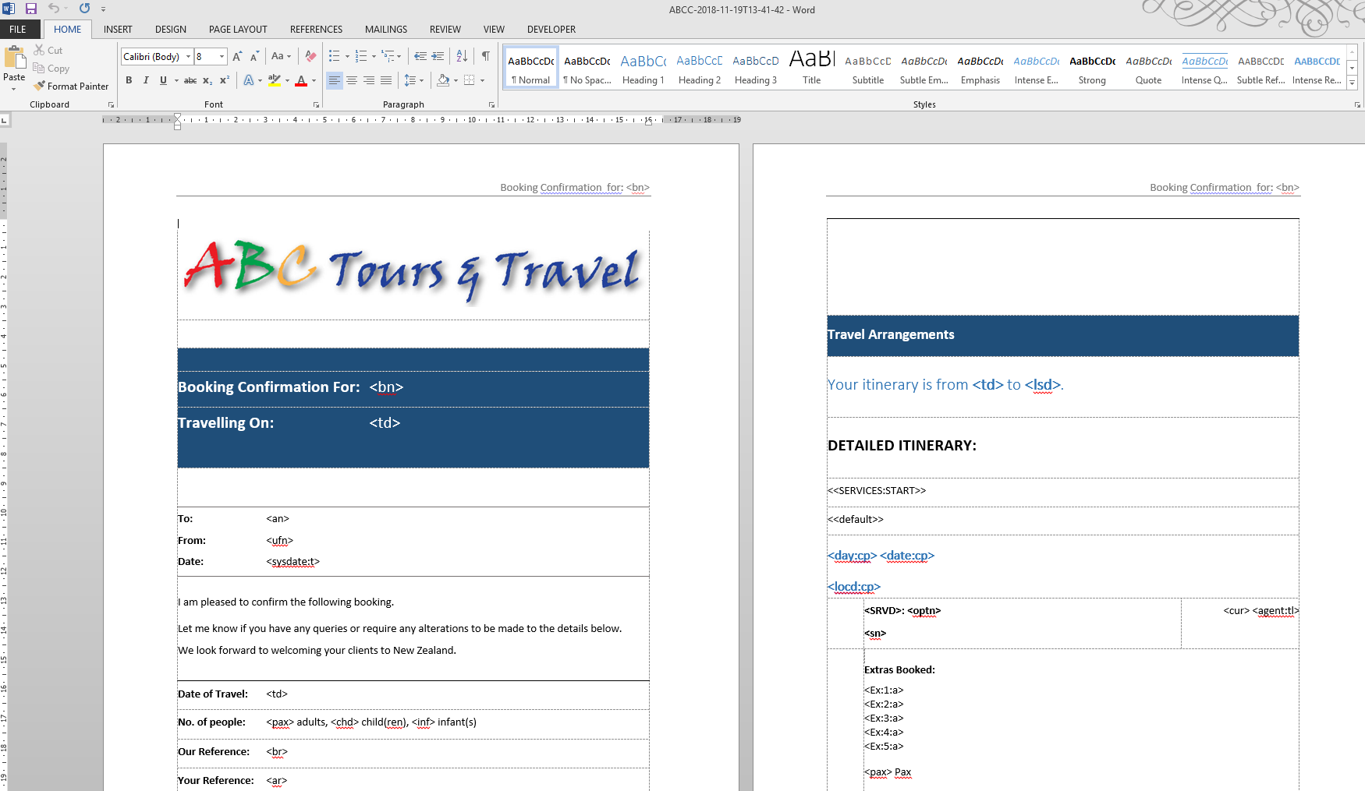Align text left
Image resolution: width=1365 pixels, height=791 pixels.
click(334, 80)
